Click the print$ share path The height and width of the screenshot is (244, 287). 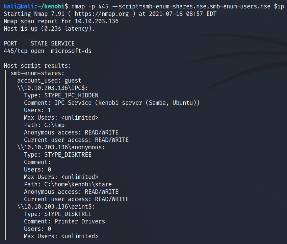(x=57, y=207)
